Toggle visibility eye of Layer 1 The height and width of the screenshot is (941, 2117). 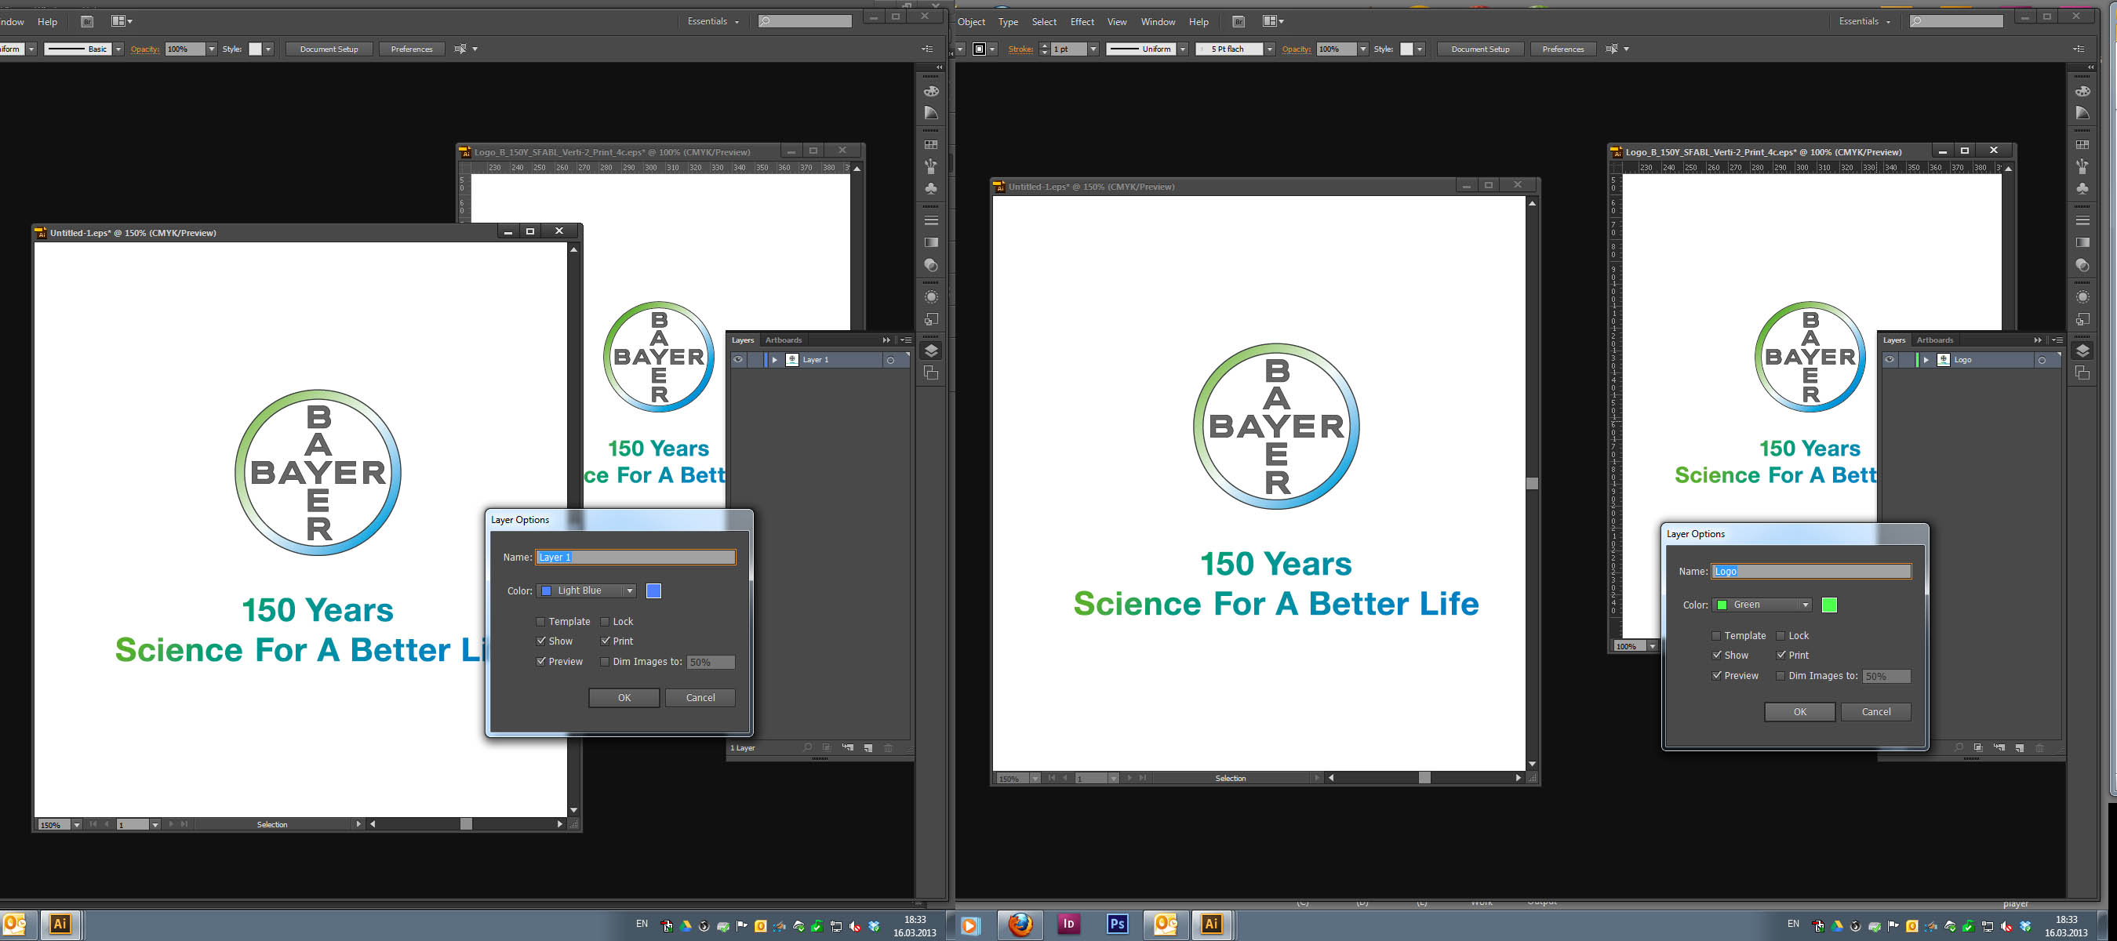[738, 360]
